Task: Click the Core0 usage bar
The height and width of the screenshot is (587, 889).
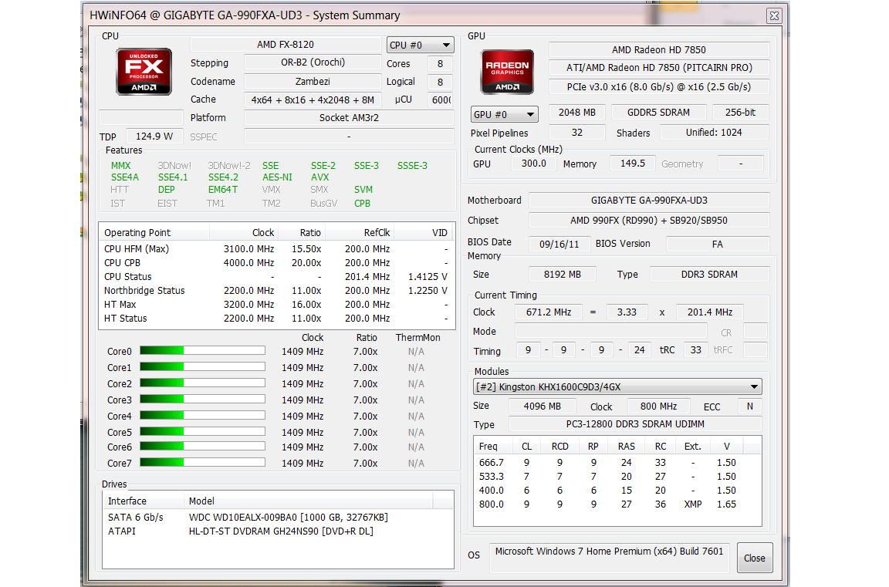Action: click(x=202, y=351)
